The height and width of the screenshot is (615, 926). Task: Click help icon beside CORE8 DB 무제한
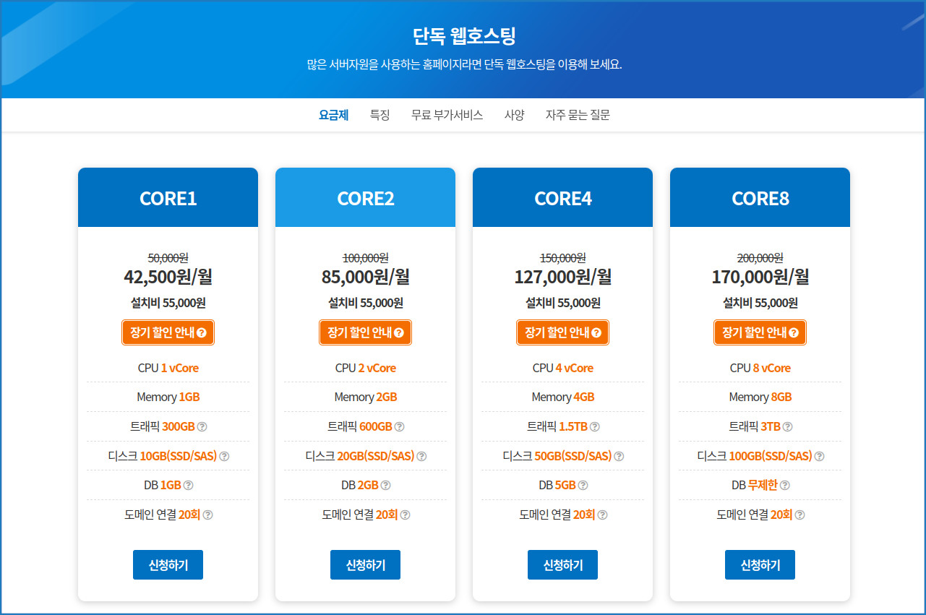785,485
